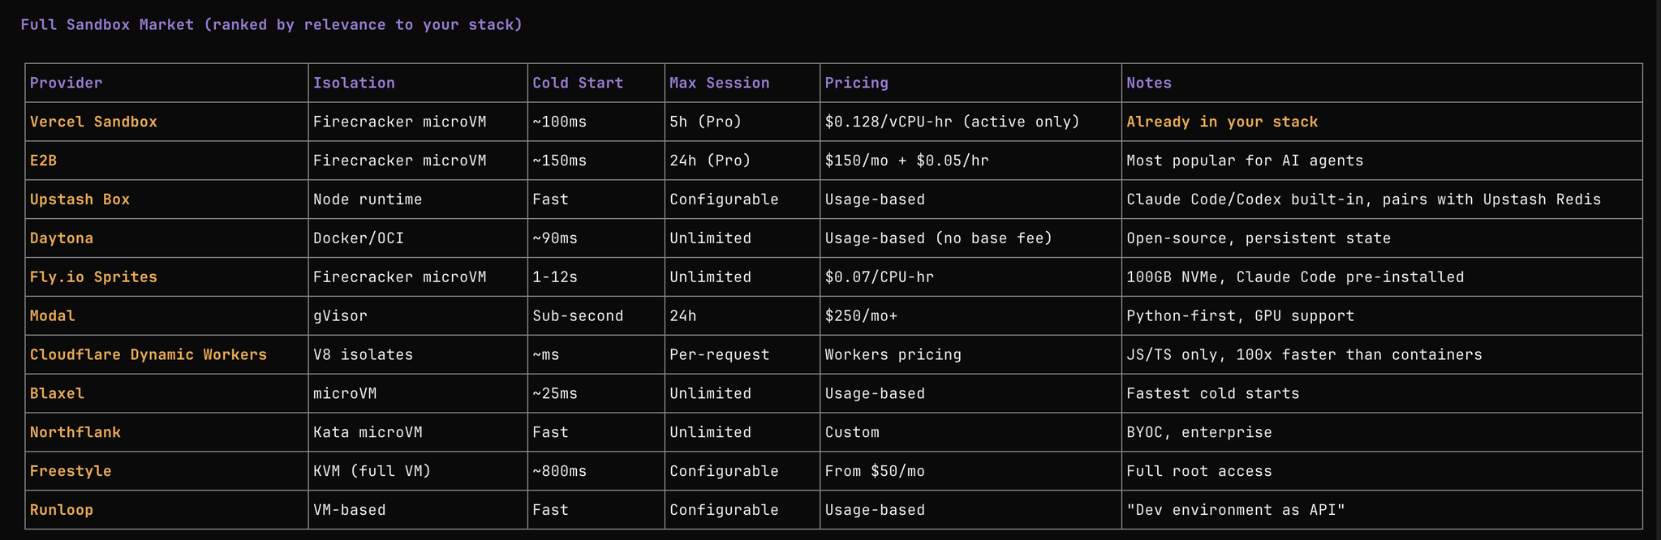Open the Blaxel provider entry
Image resolution: width=1661 pixels, height=540 pixels.
click(x=57, y=394)
